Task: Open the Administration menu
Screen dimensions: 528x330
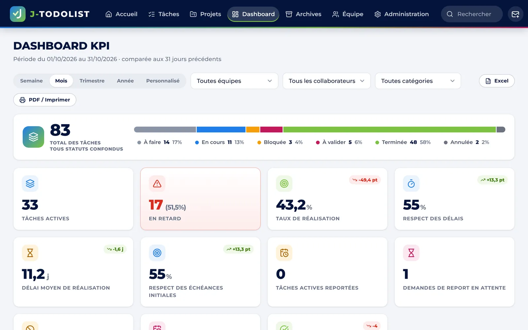Action: point(401,14)
